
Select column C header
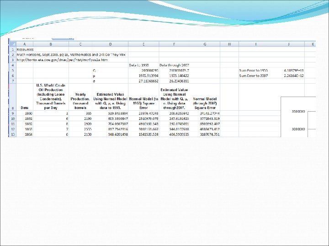80,44
